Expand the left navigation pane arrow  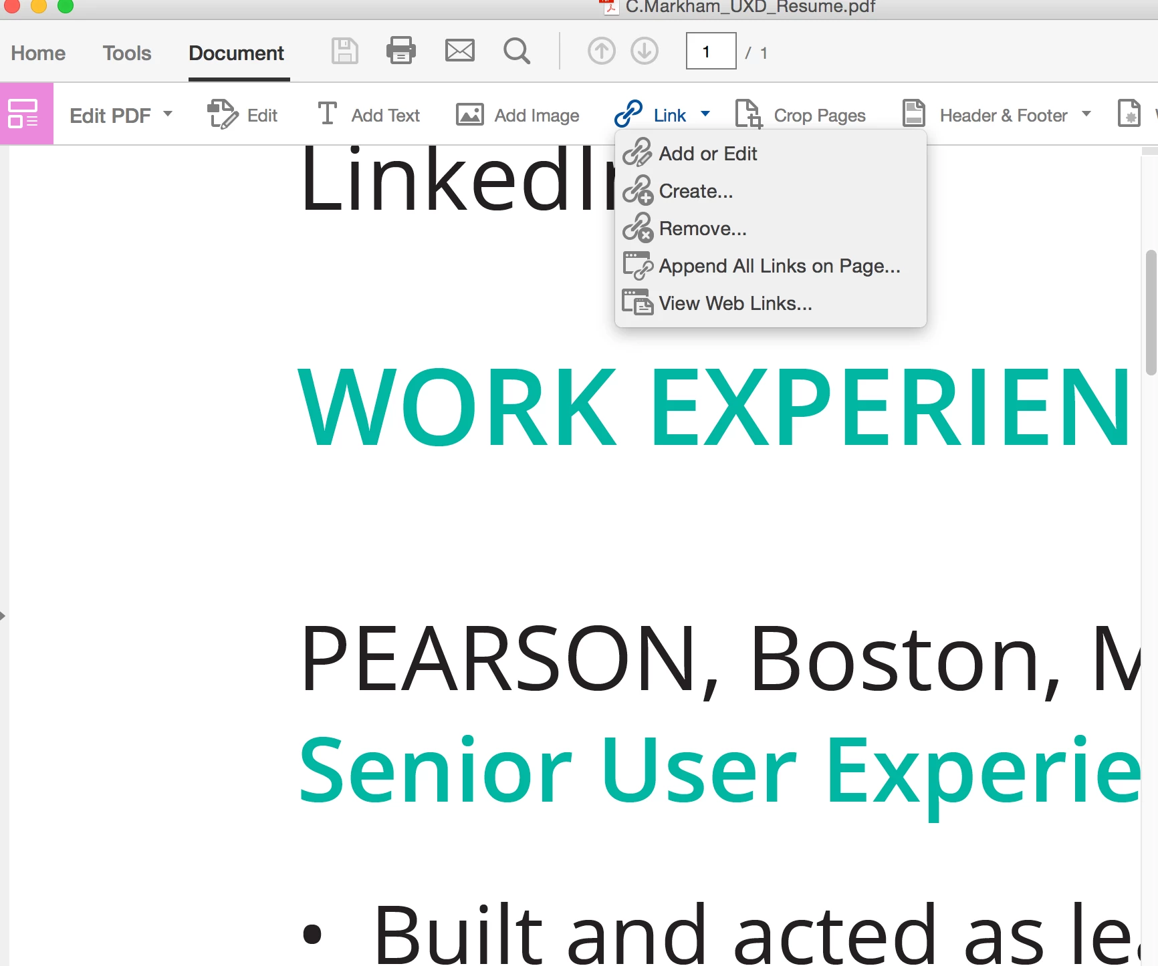pos(3,615)
